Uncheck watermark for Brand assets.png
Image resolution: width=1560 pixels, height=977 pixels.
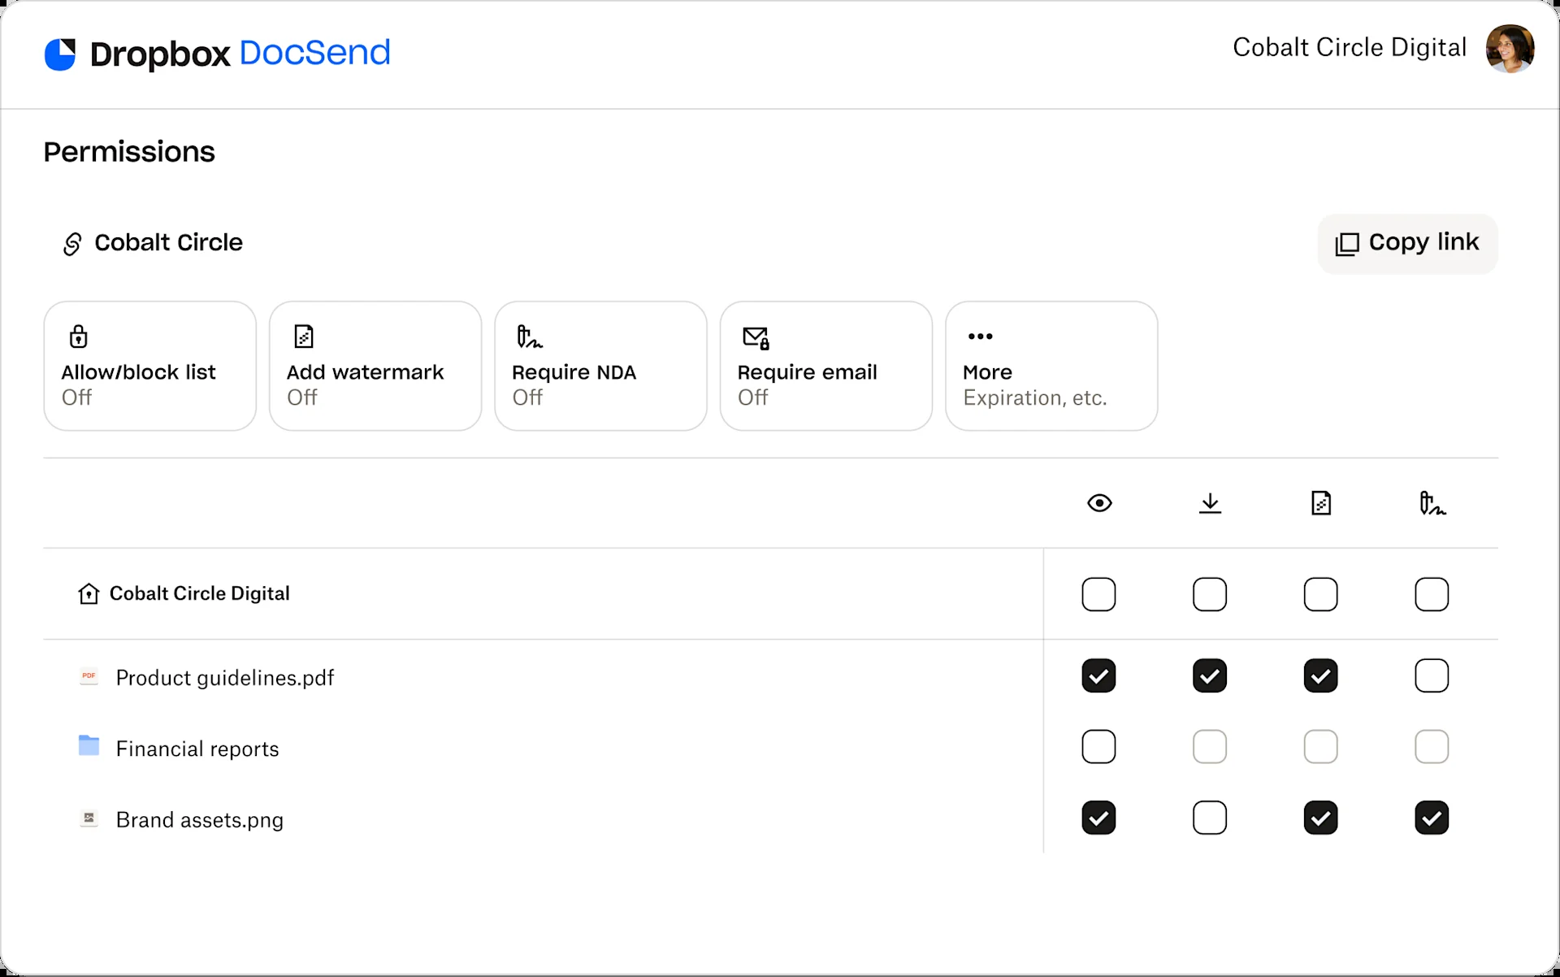(1320, 818)
